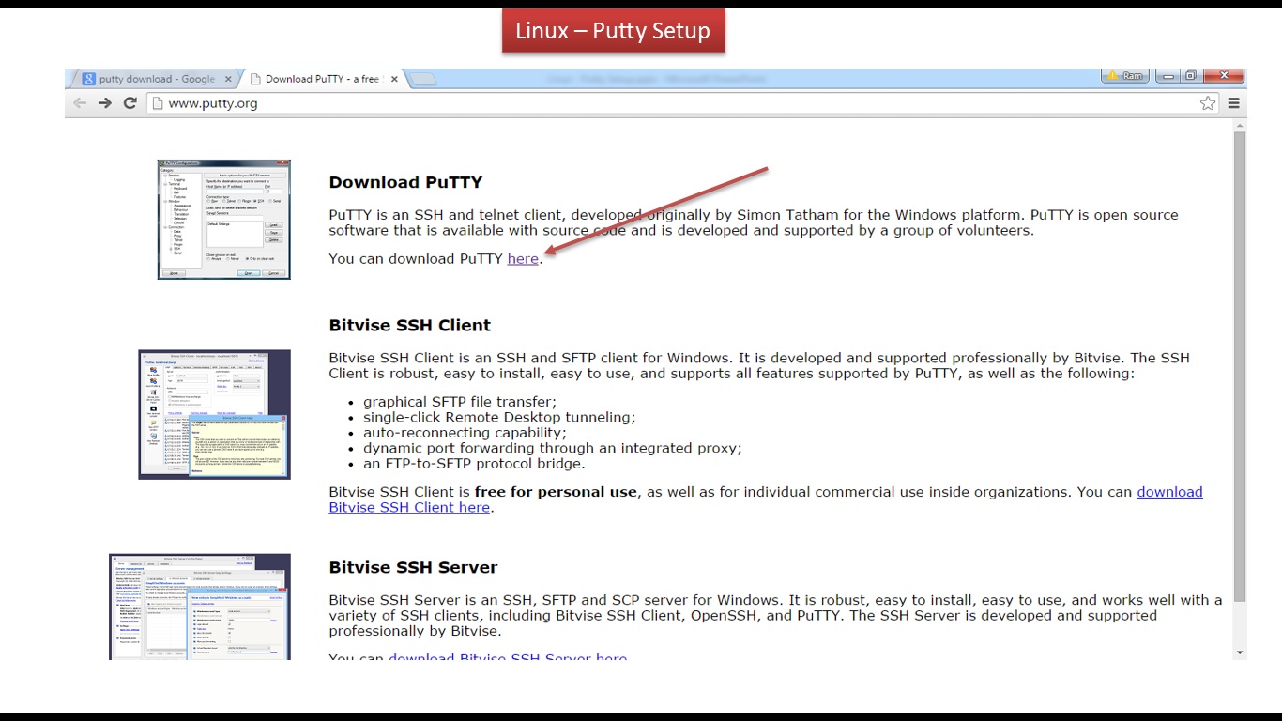Screen dimensions: 1282x721
Task: Click the Bitvise SSH Server screenshot thumbnail
Action: tap(200, 606)
